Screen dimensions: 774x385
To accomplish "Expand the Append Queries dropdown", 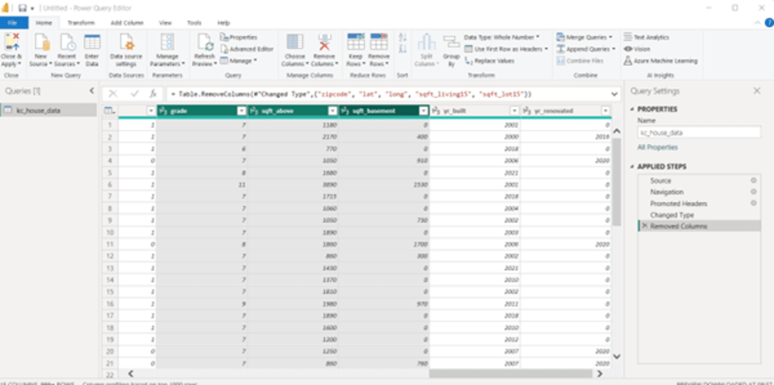I will [x=613, y=49].
